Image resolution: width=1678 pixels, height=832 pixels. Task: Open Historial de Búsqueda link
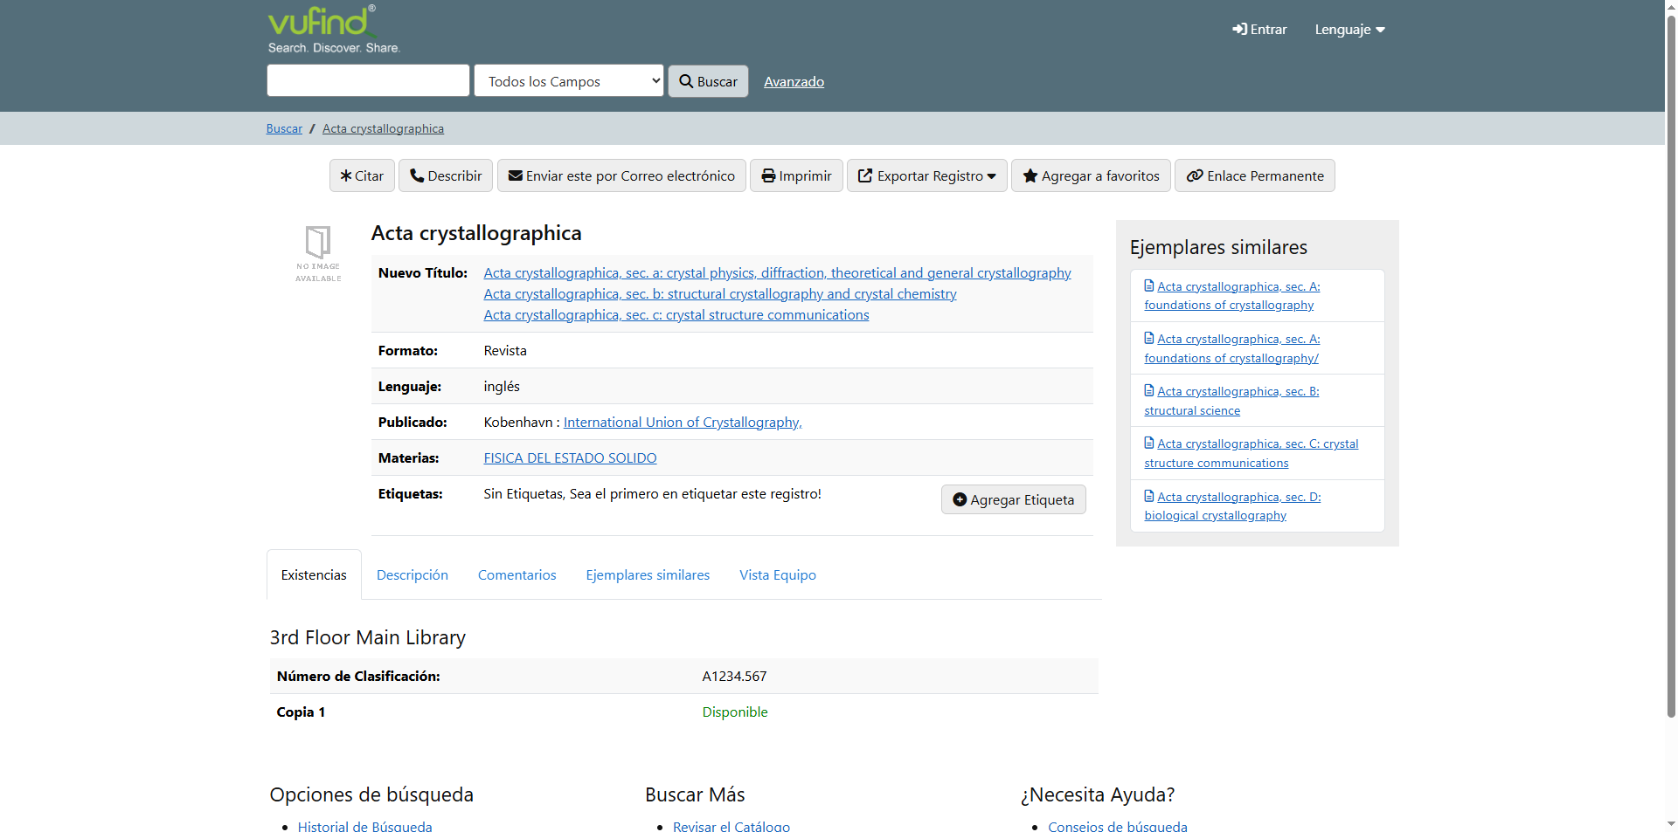(x=364, y=826)
